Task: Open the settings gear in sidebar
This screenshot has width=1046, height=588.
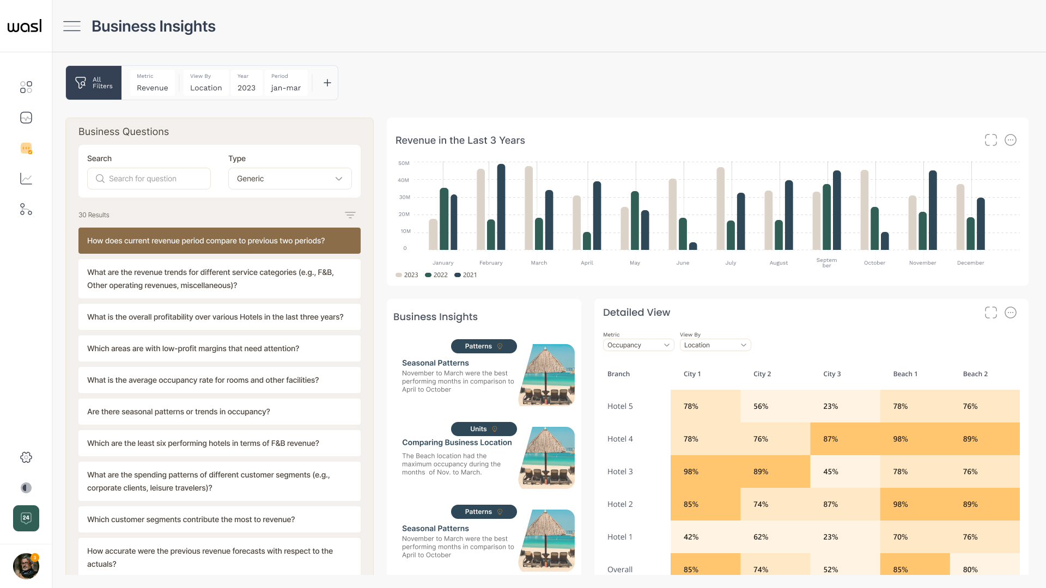Action: [x=26, y=457]
